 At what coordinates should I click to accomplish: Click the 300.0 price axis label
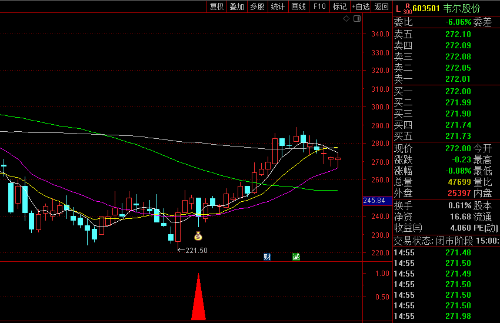point(380,107)
